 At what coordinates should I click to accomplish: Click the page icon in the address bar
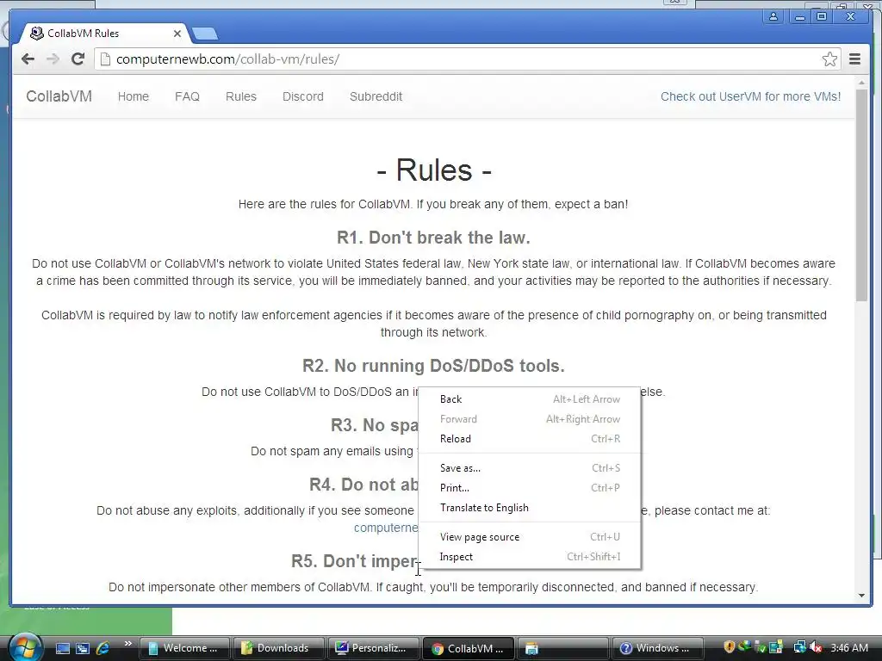coord(105,59)
